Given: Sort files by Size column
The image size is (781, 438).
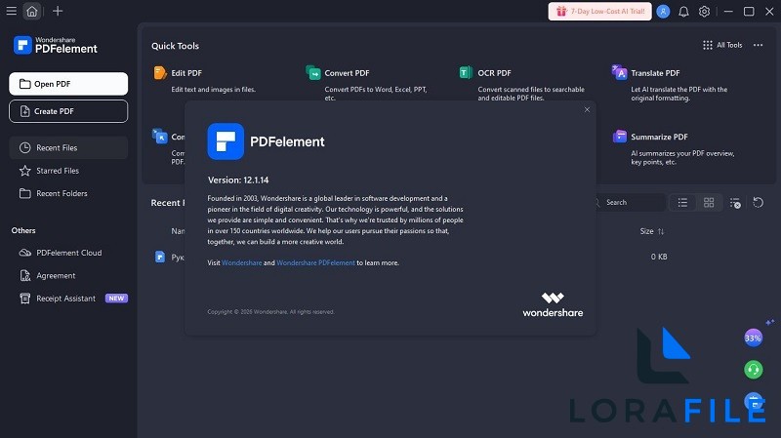Looking at the screenshot, I should pyautogui.click(x=652, y=231).
